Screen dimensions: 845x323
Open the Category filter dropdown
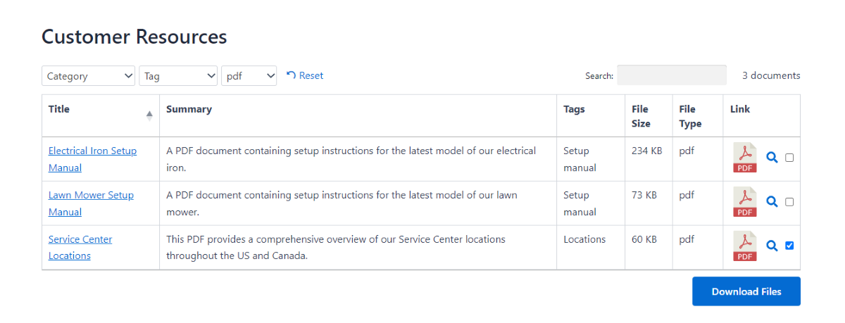[88, 76]
